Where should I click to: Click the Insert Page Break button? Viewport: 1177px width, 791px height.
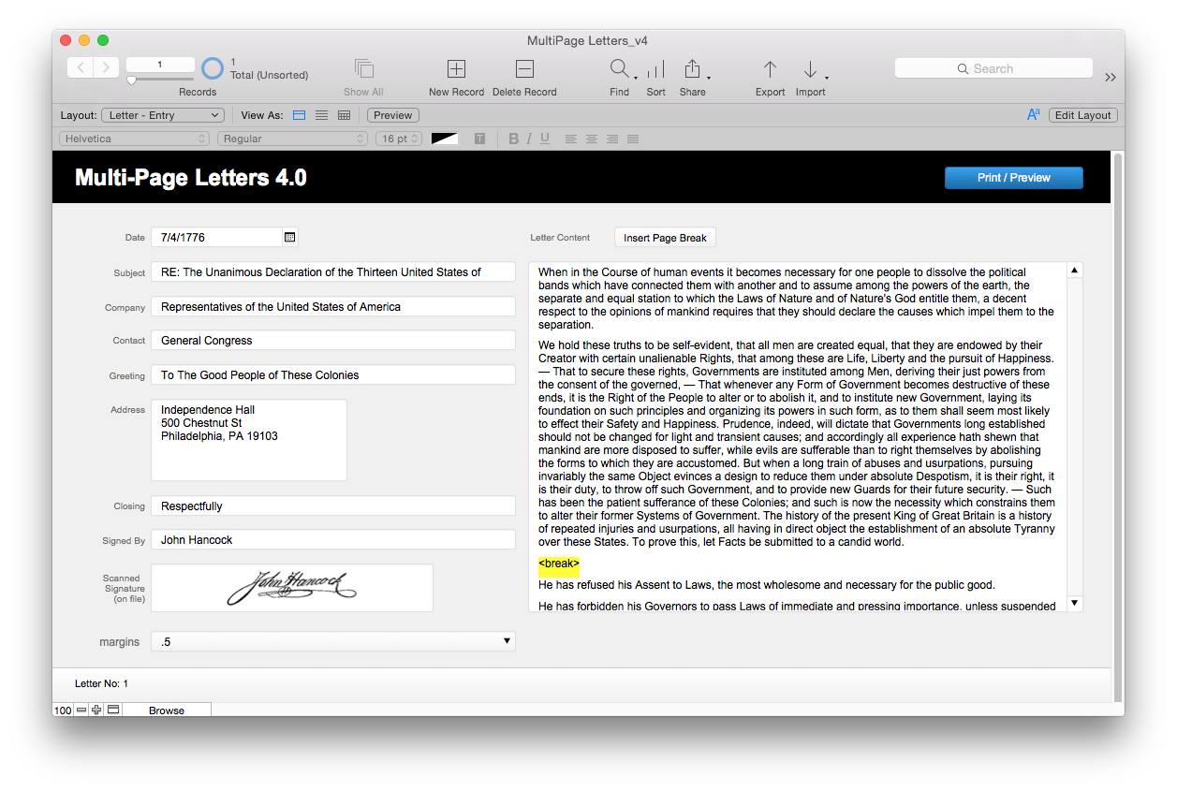point(665,238)
